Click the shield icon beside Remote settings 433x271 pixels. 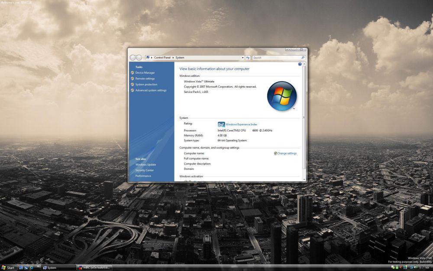point(132,78)
